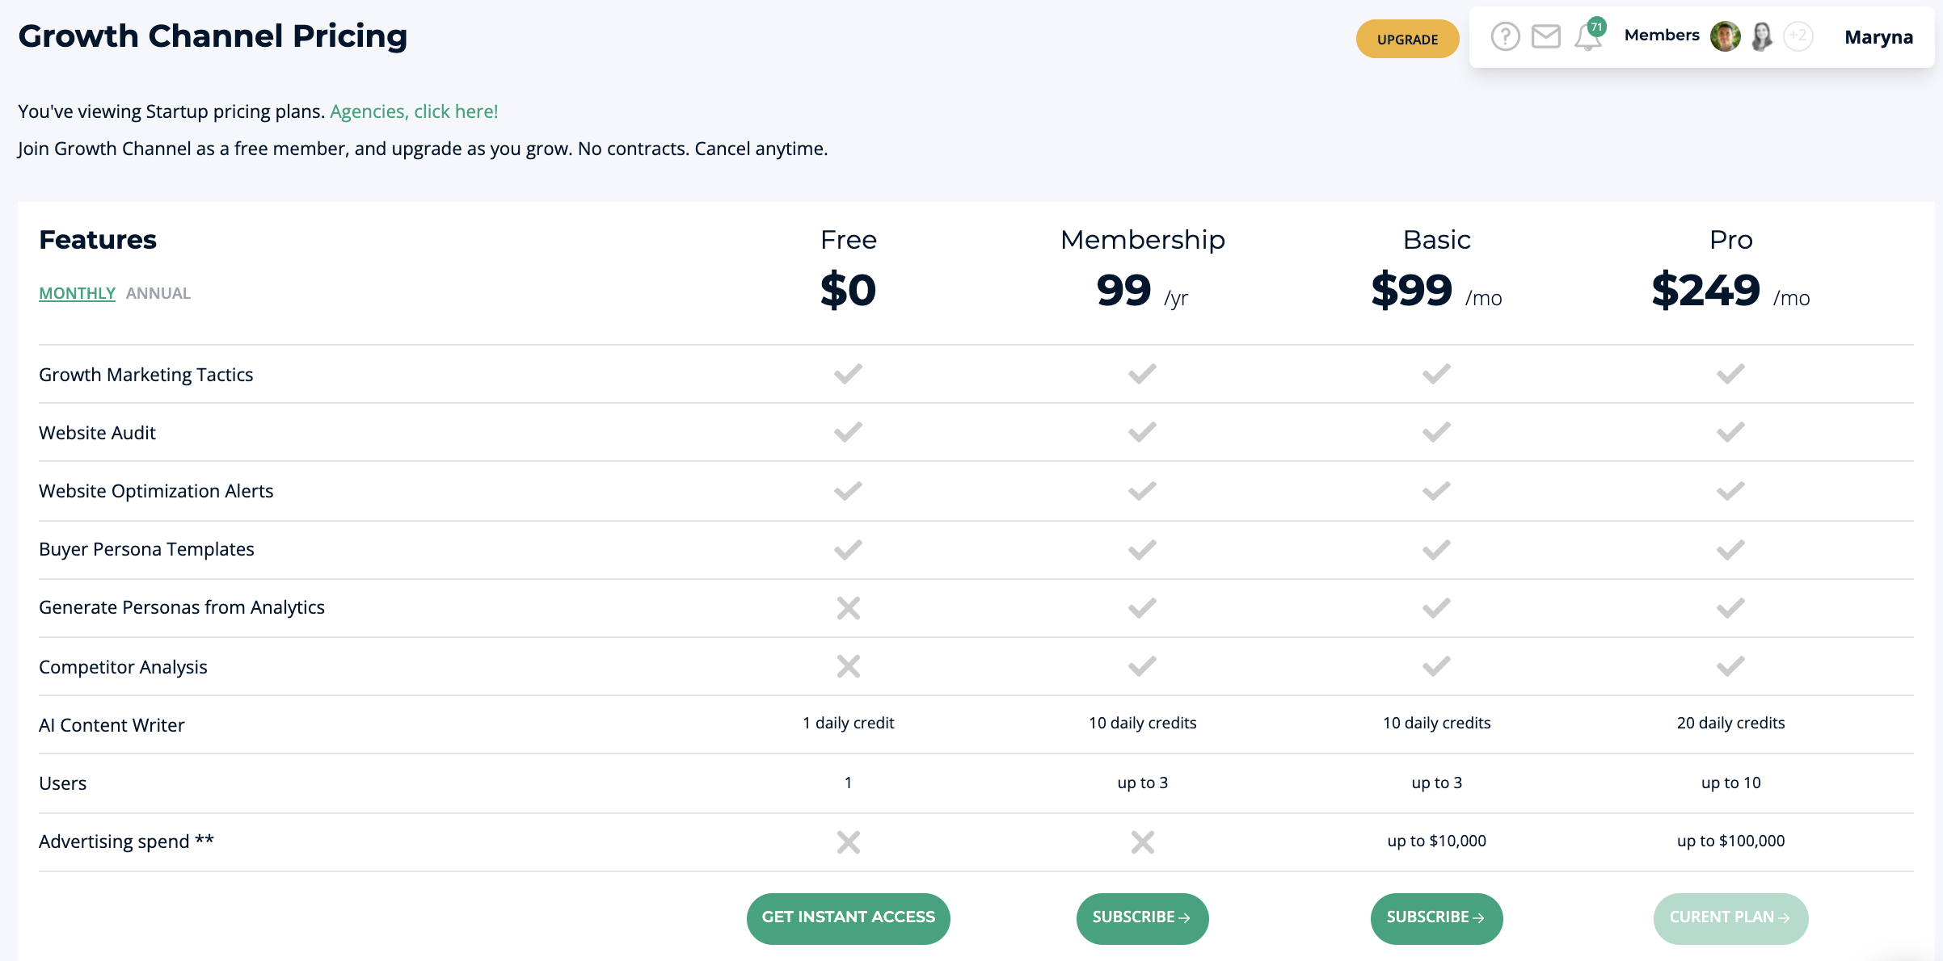This screenshot has height=961, width=1943.
Task: Click the X for Competitor Analysis under Free
Action: pyautogui.click(x=848, y=666)
